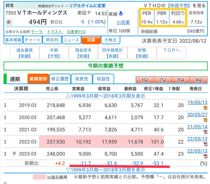Image resolution: width=210 pixels, height=184 pixels.
Task: Click the 3Q quarter button
Action: [181, 80]
